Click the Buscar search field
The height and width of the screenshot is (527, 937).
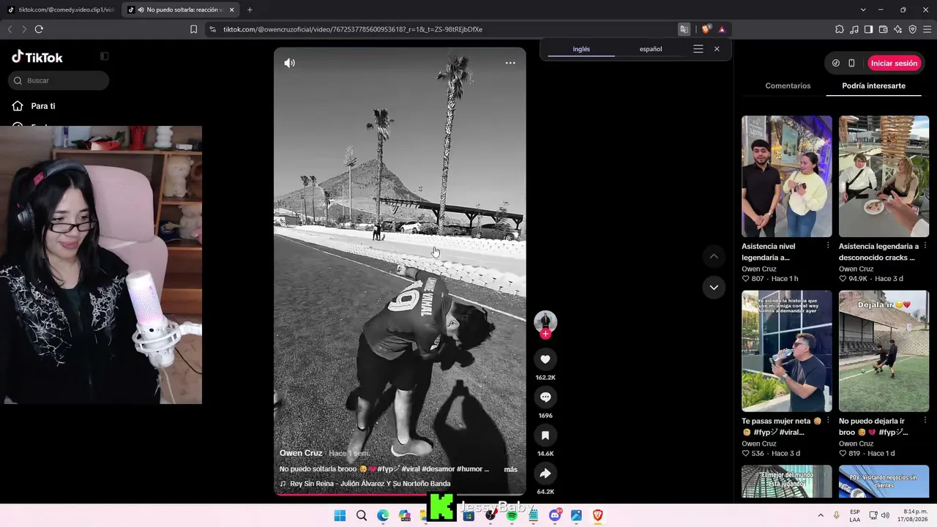(x=59, y=81)
